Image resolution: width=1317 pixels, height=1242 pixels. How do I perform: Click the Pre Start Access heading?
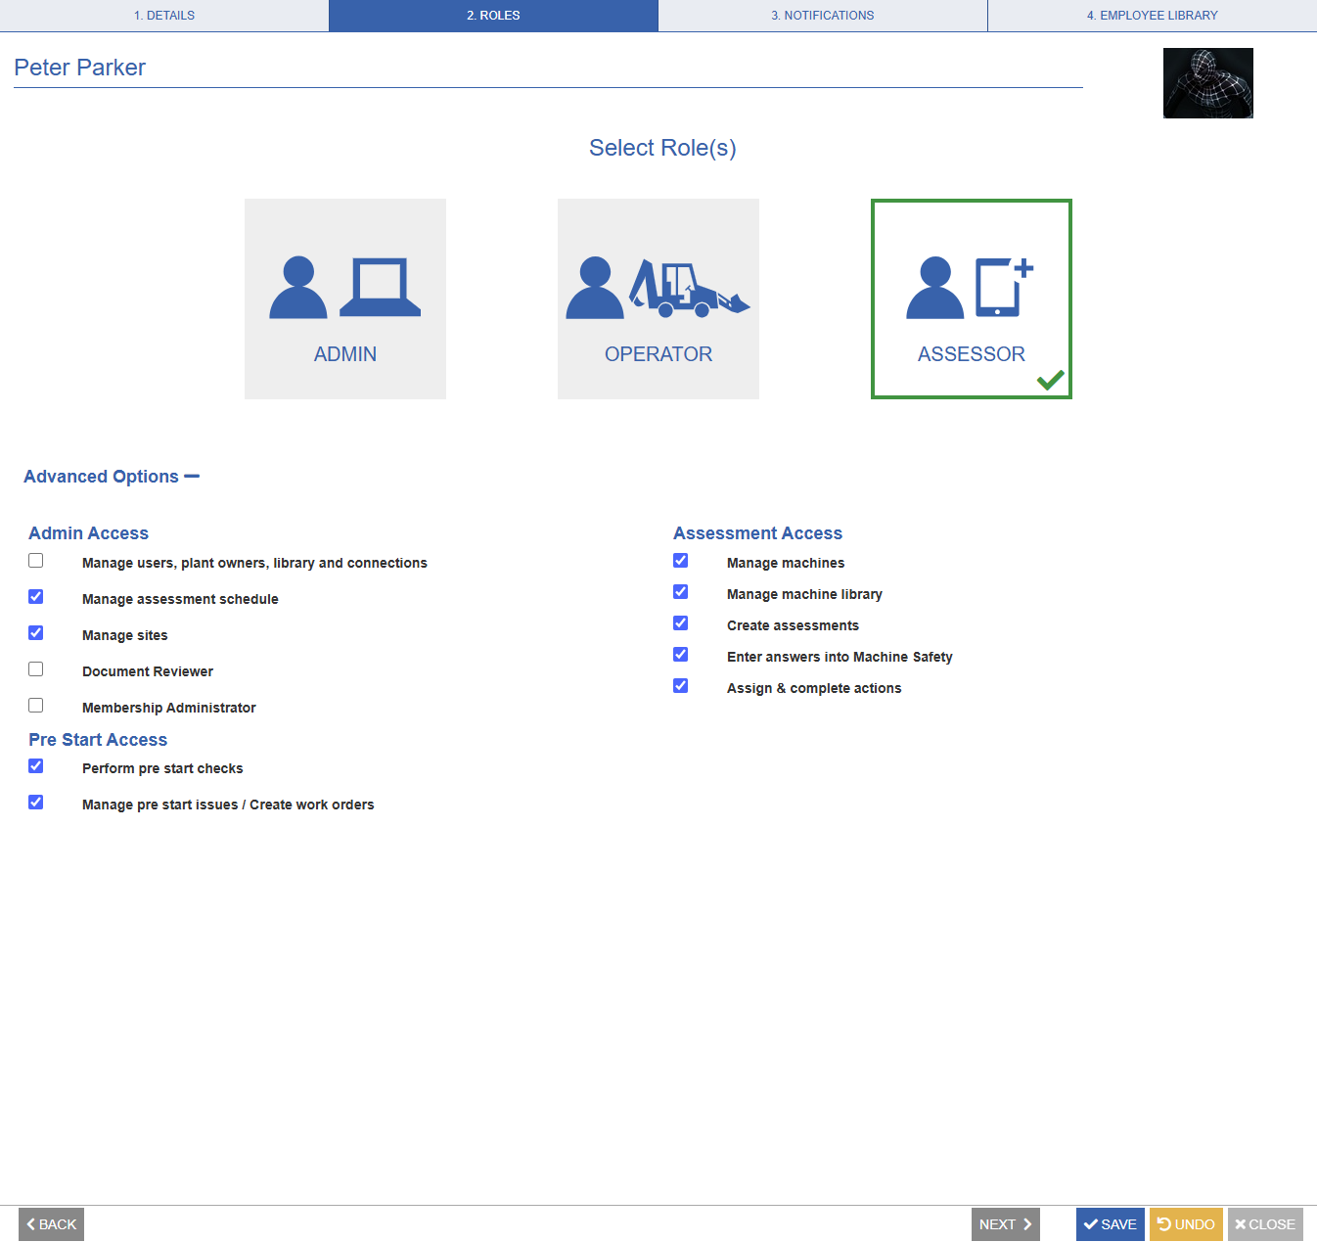(98, 740)
